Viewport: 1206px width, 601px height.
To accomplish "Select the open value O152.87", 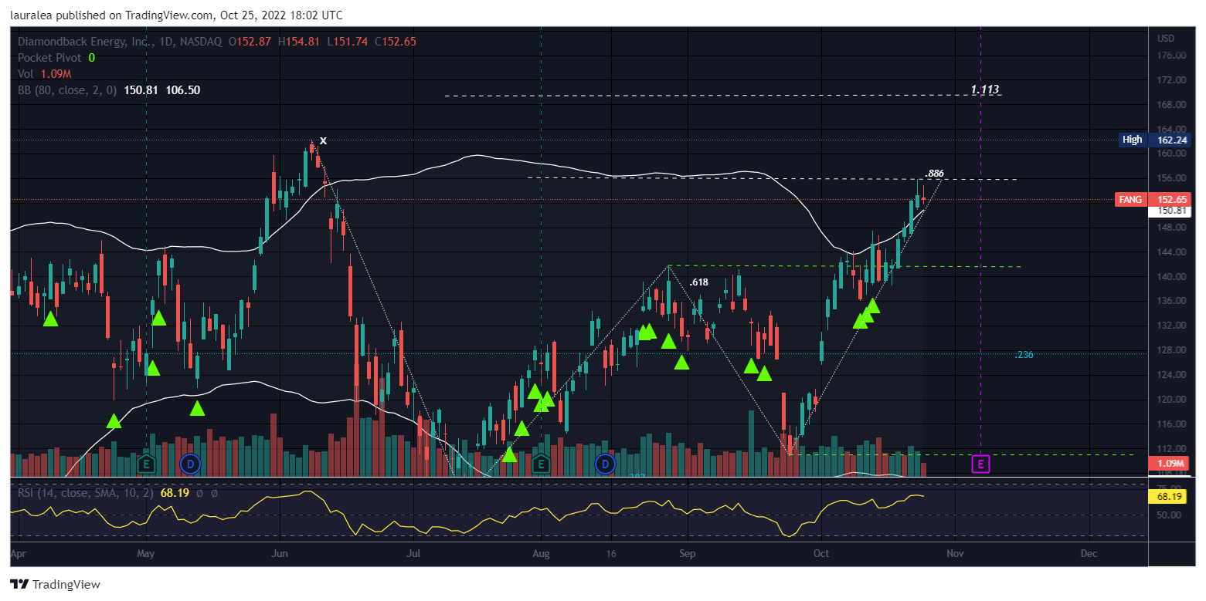I will click(250, 42).
